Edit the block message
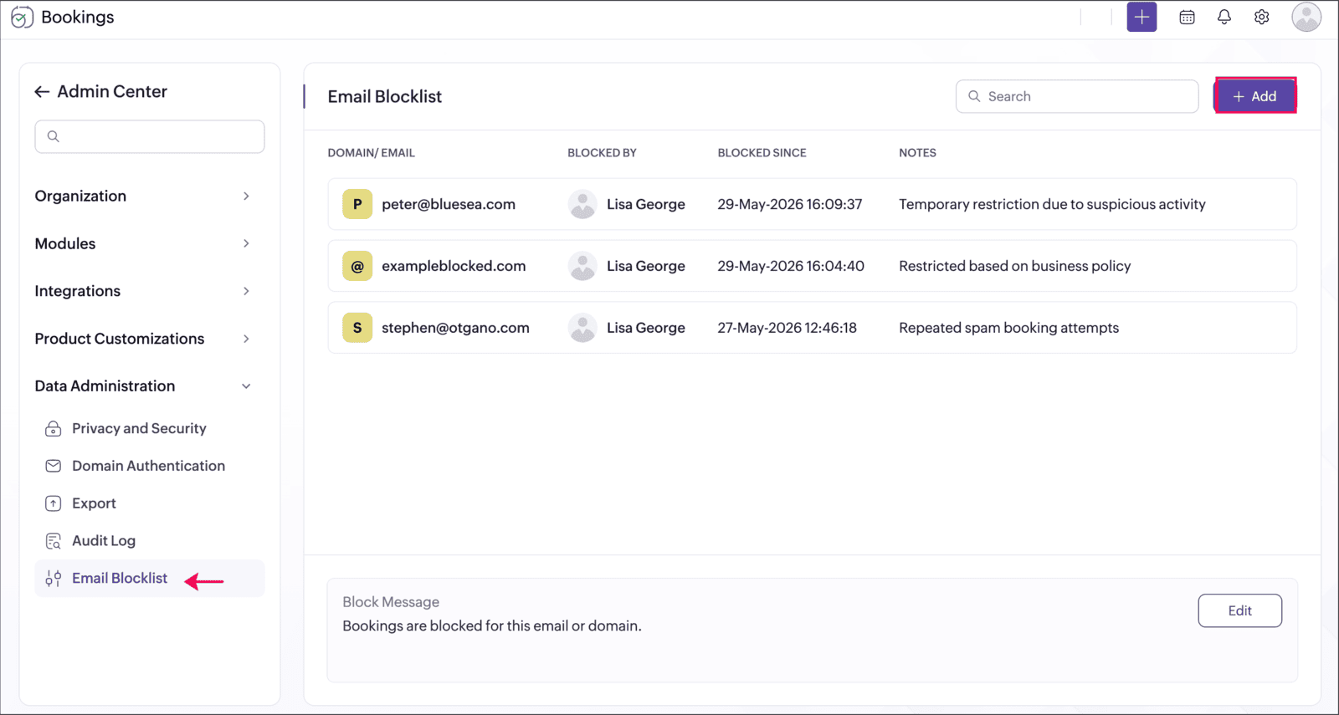 [x=1239, y=610]
